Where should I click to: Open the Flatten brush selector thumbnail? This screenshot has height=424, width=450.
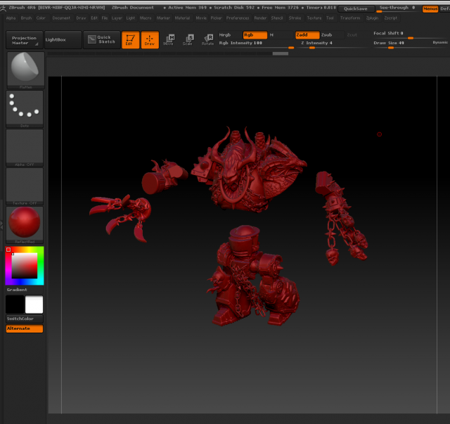tap(25, 70)
